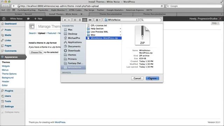Open Background submenu item
This screenshot has height=126, width=224.
(8, 78)
